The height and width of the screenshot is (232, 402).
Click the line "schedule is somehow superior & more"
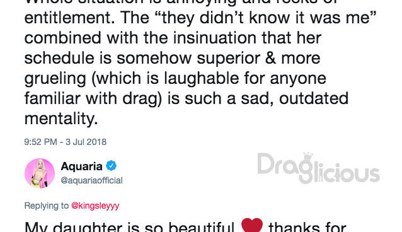172,58
